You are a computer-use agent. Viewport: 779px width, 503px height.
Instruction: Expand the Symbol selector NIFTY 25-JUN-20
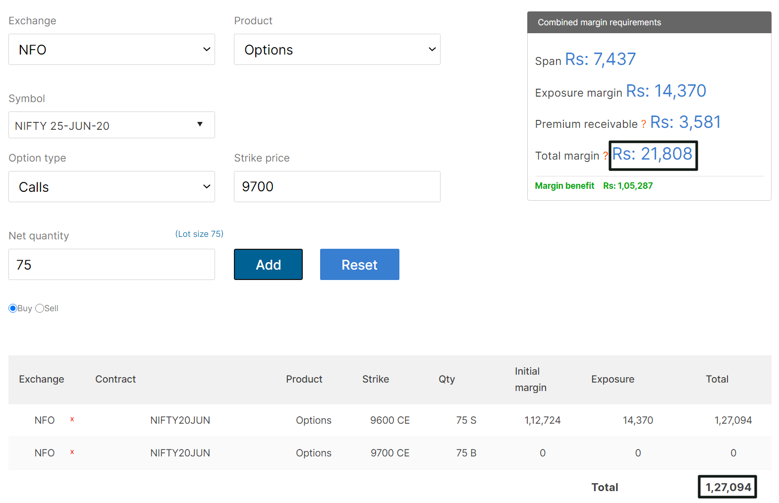111,125
